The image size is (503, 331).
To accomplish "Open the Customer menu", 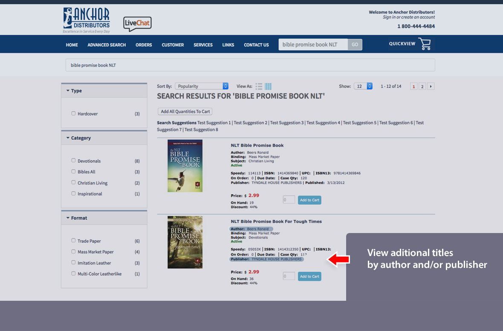I will point(173,45).
